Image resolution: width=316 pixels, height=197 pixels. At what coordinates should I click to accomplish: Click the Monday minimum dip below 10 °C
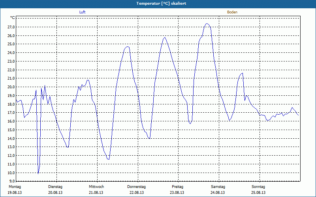pos(38,173)
